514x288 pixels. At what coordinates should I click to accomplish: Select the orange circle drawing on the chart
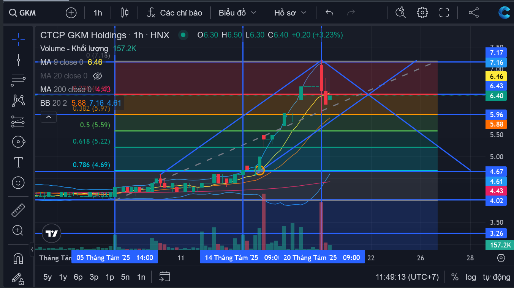coord(259,170)
